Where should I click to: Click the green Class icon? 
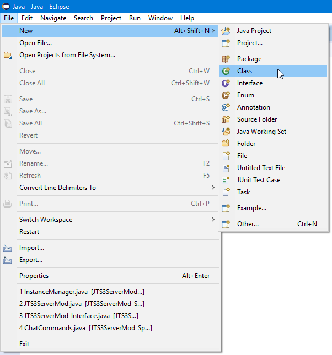(x=226, y=71)
